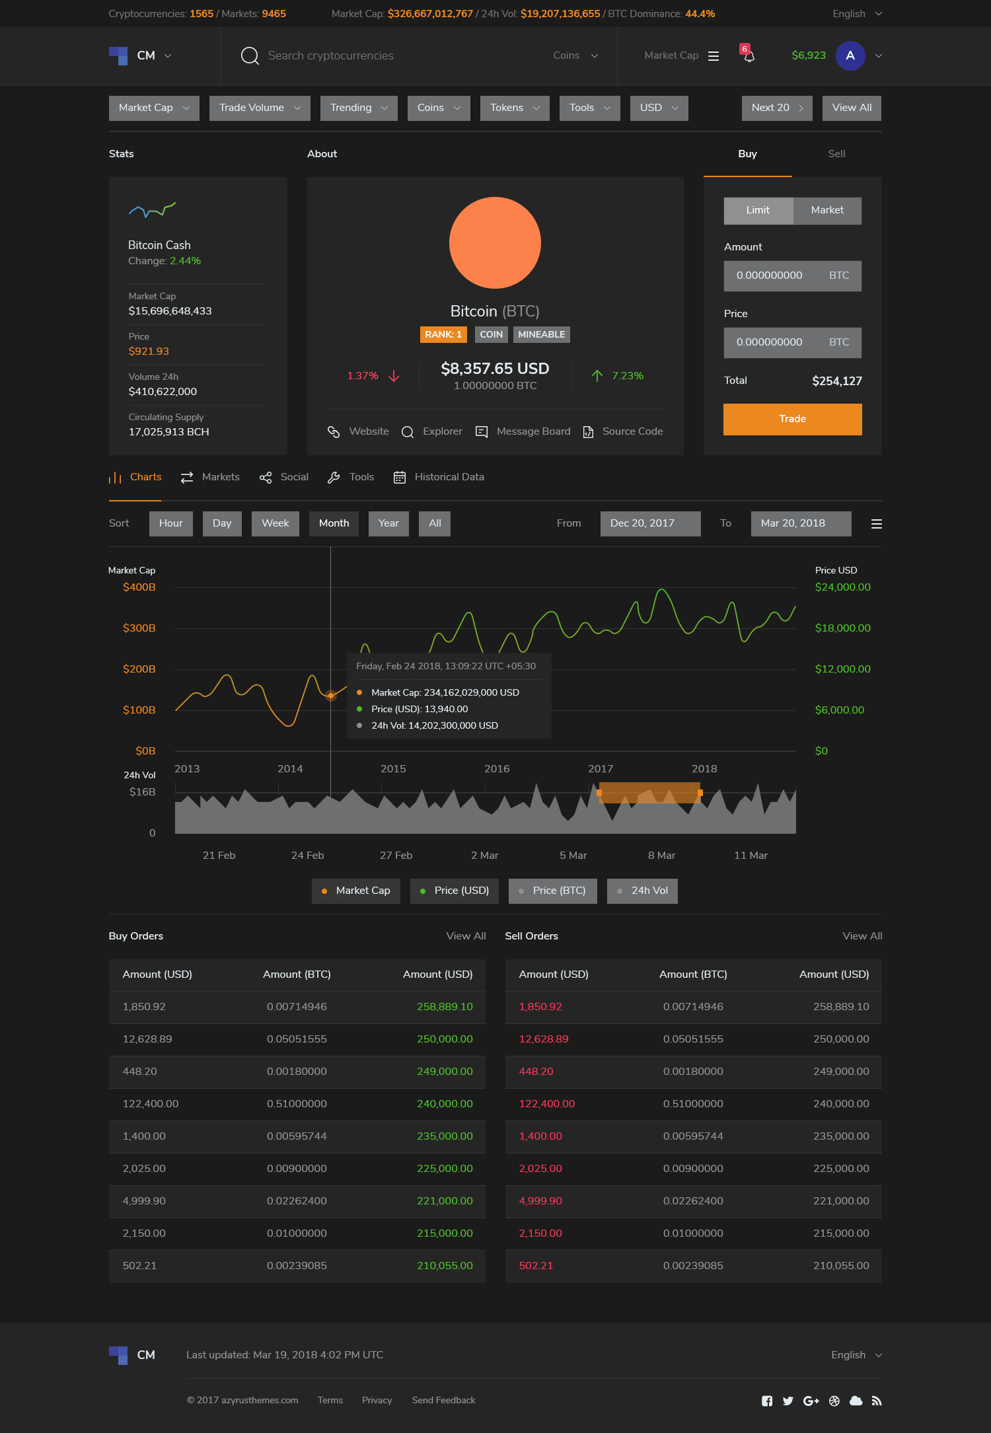Open the Trending dropdown
991x1433 pixels.
[359, 108]
